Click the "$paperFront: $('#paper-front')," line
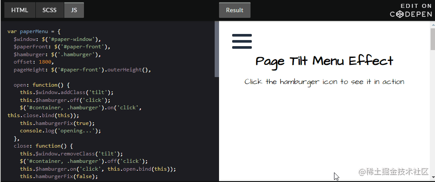This screenshot has width=435, height=182. coord(62,47)
